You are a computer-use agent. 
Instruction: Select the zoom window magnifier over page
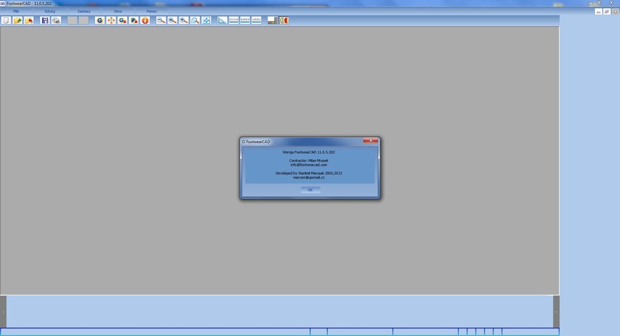(195, 21)
